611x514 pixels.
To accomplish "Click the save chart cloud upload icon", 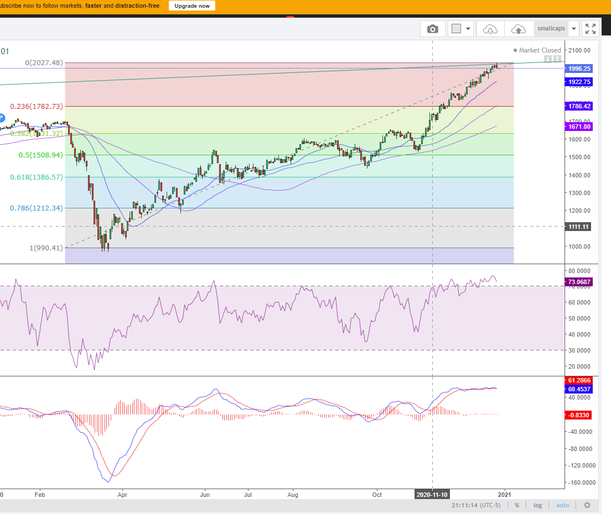I will pyautogui.click(x=519, y=29).
